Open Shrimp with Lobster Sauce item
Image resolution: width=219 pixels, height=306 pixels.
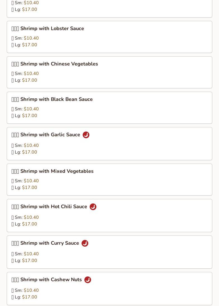[109, 37]
